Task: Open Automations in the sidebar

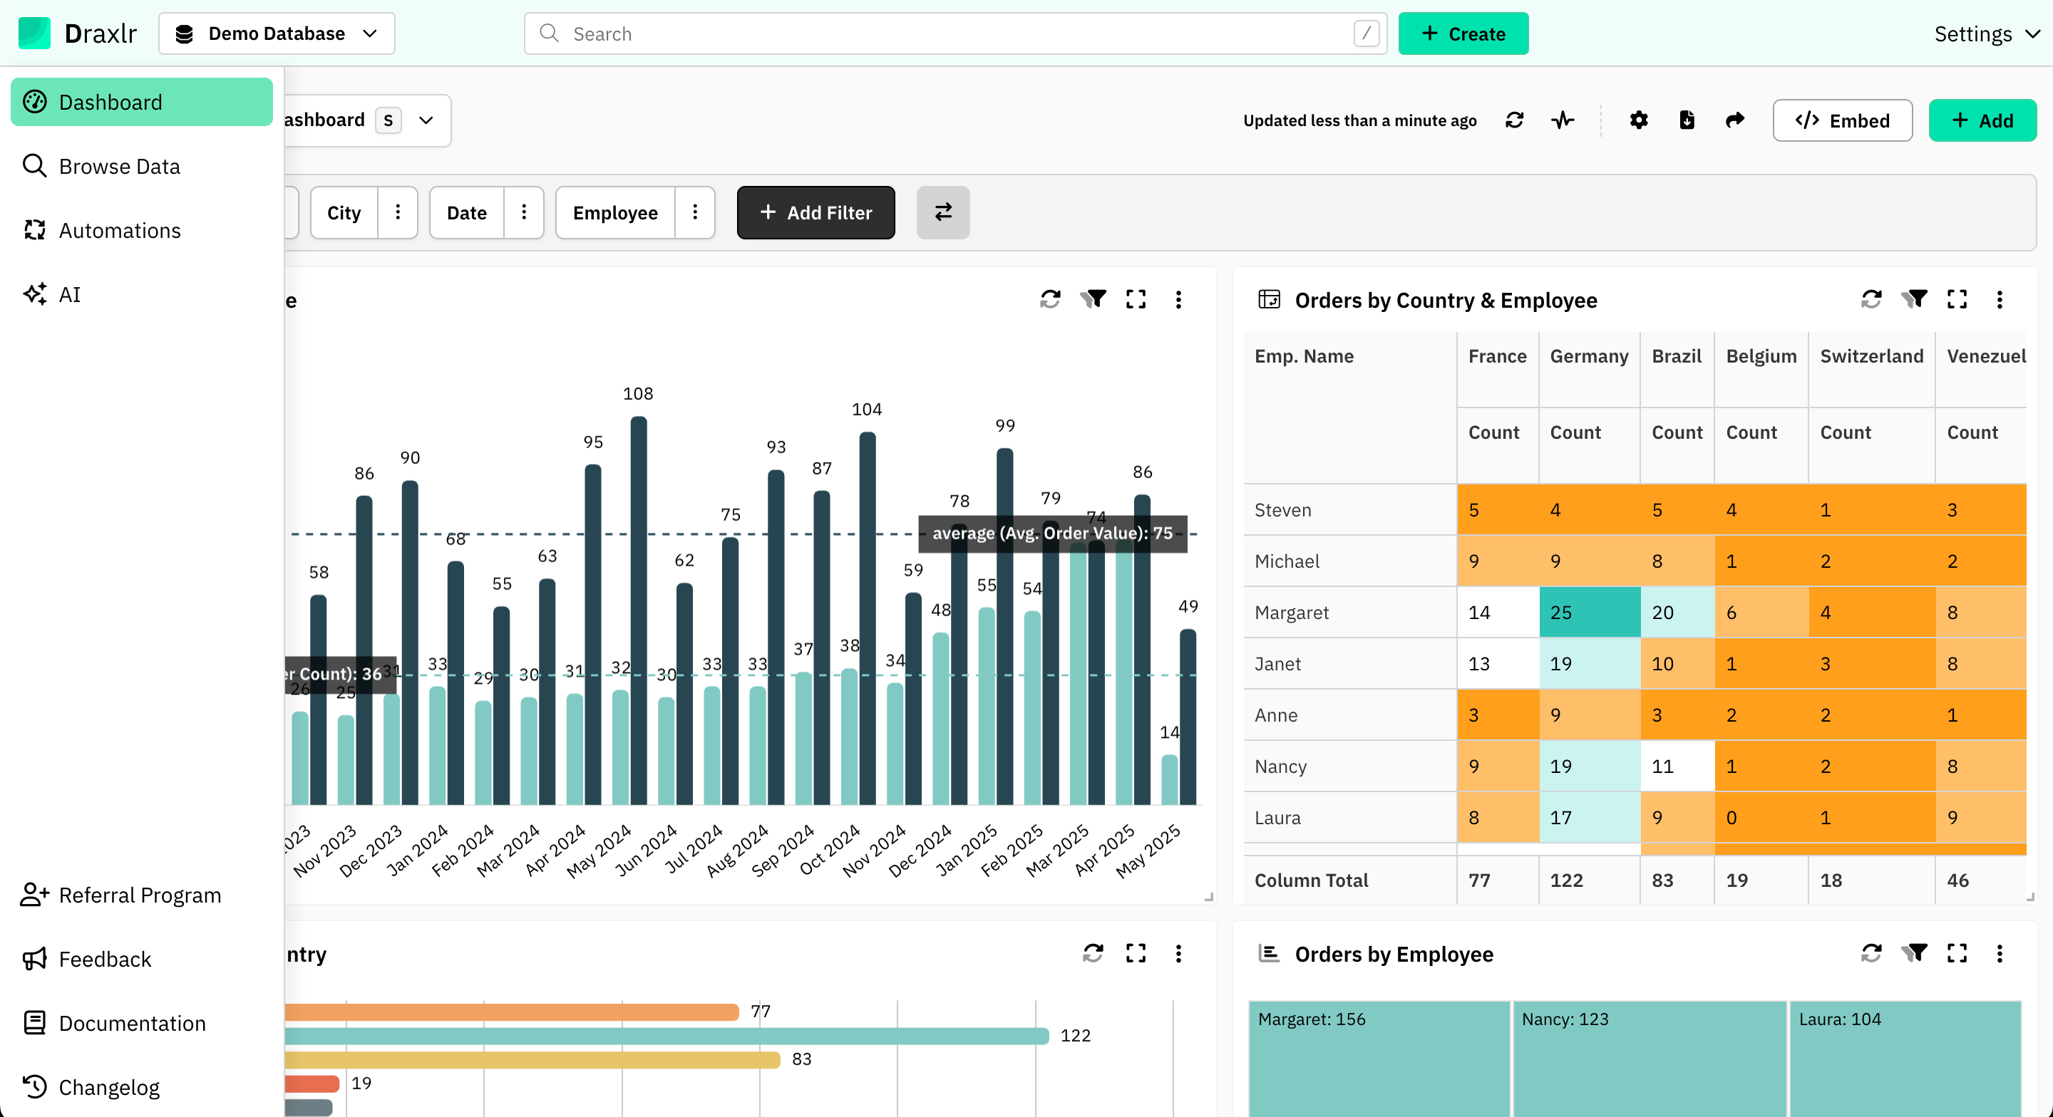Action: (x=142, y=230)
